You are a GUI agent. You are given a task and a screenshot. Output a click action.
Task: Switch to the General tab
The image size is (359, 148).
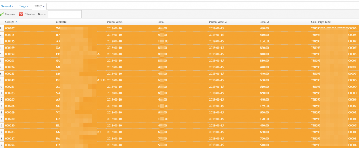(5, 7)
